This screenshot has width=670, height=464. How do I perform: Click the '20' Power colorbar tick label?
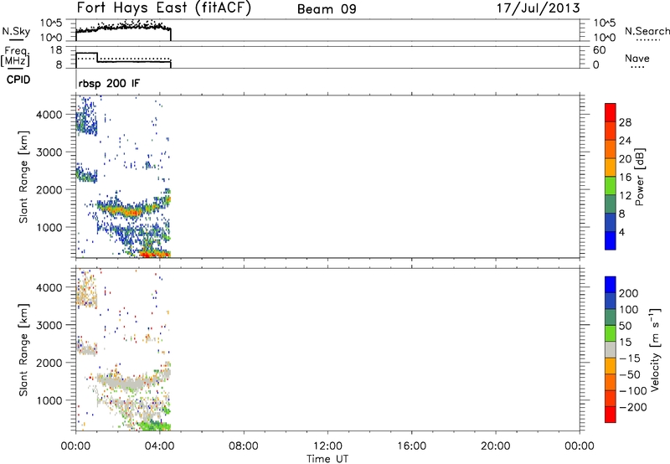click(x=625, y=159)
